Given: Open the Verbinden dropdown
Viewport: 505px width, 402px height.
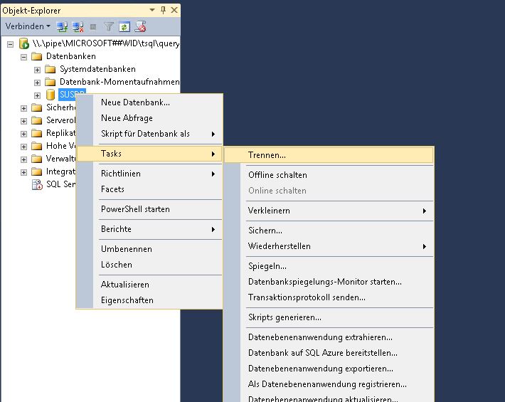Looking at the screenshot, I should pyautogui.click(x=28, y=26).
